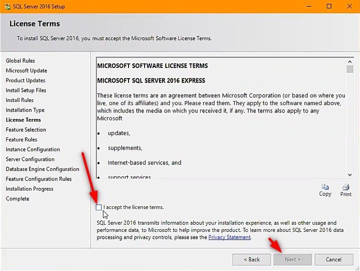360x271 pixels.
Task: Select the Feature Configuration Rules step
Action: 39,179
